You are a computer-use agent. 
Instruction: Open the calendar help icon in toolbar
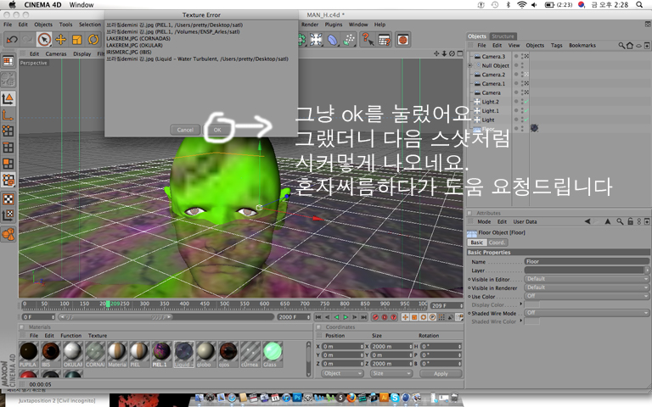(x=385, y=40)
